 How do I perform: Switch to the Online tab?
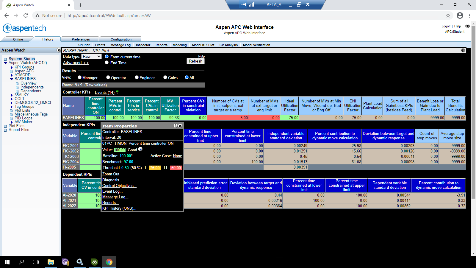pos(18,39)
